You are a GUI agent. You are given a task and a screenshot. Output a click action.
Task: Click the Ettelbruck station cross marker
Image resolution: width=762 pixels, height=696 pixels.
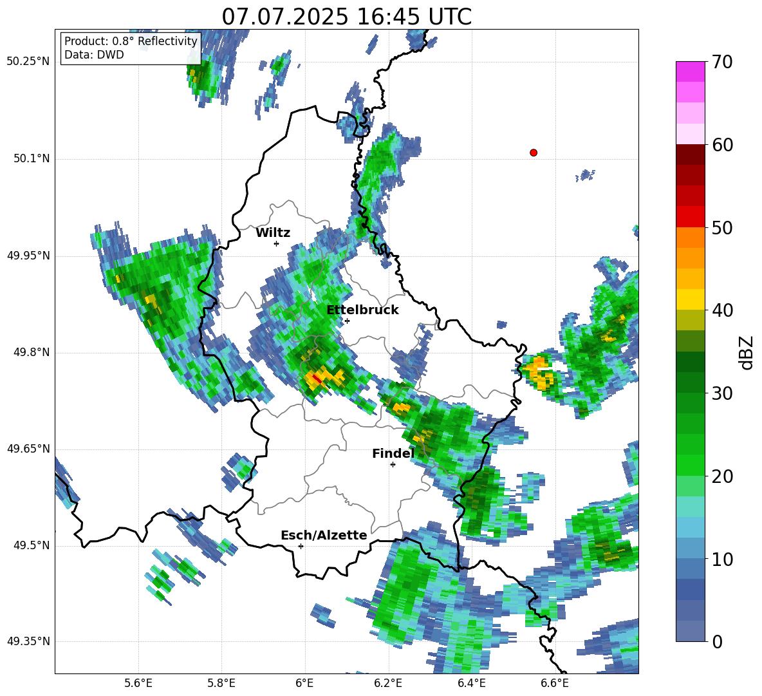(347, 321)
